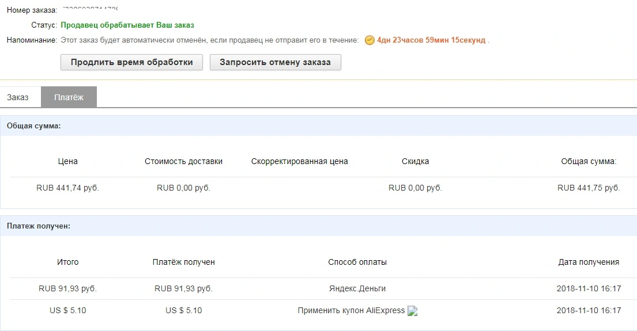The height and width of the screenshot is (331, 637).
Task: Request cancellation via Запросить отмену заказа
Action: click(276, 63)
